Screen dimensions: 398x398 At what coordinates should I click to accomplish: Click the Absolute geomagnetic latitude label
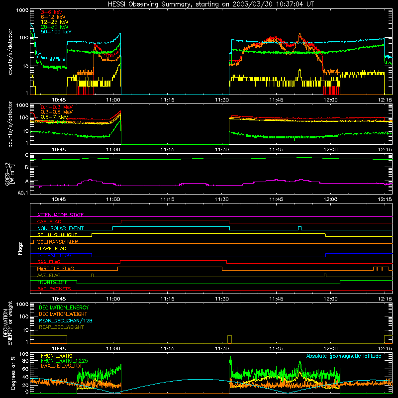344,356
